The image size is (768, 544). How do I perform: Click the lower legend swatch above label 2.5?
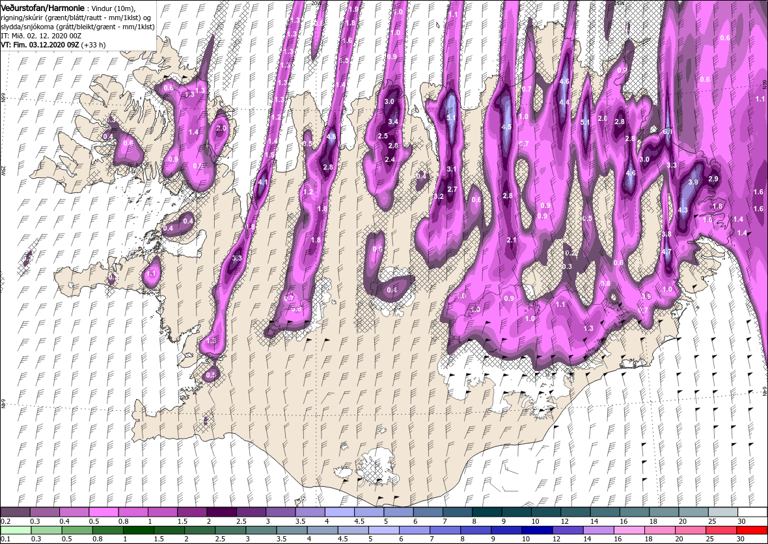coord(230,531)
